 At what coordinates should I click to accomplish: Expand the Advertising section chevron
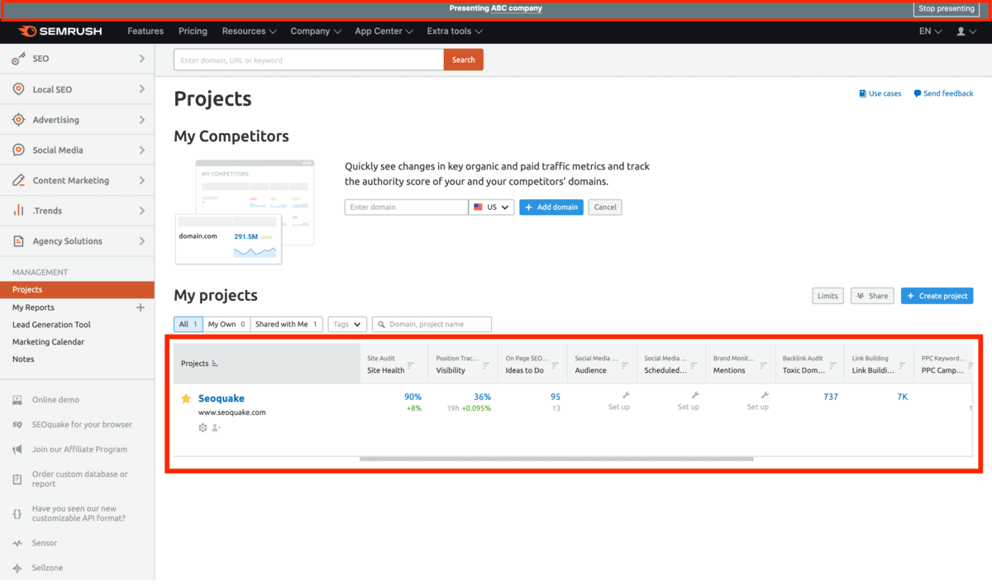click(x=142, y=120)
